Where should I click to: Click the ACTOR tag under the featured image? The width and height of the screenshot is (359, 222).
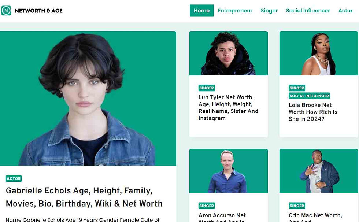(14, 178)
